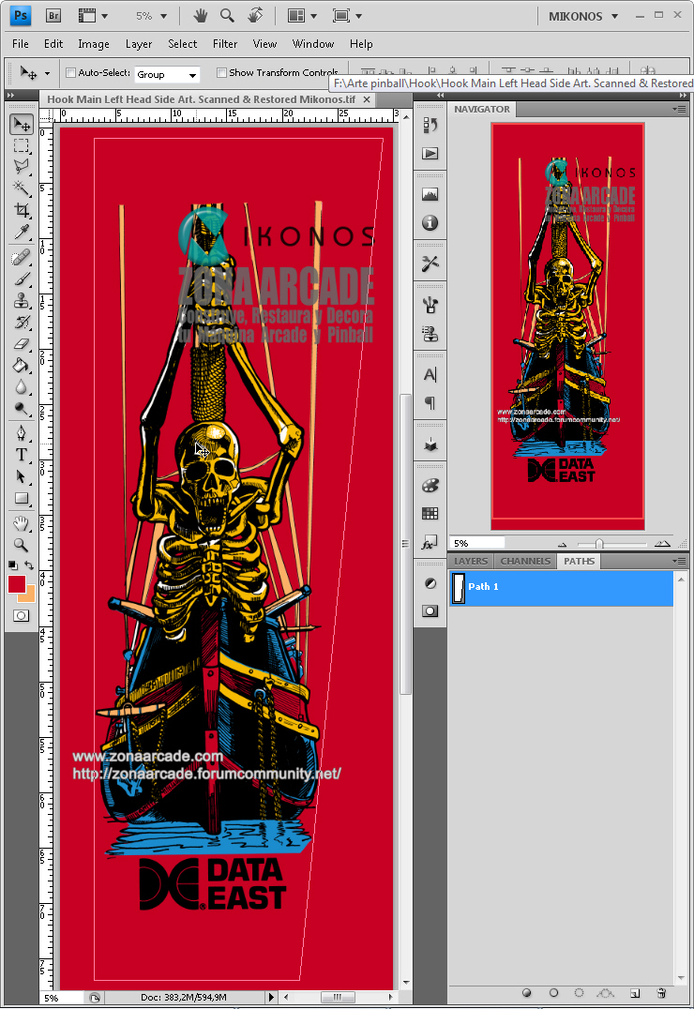Toggle the Auto-Select checkbox
Image resolution: width=694 pixels, height=1009 pixels.
[71, 73]
